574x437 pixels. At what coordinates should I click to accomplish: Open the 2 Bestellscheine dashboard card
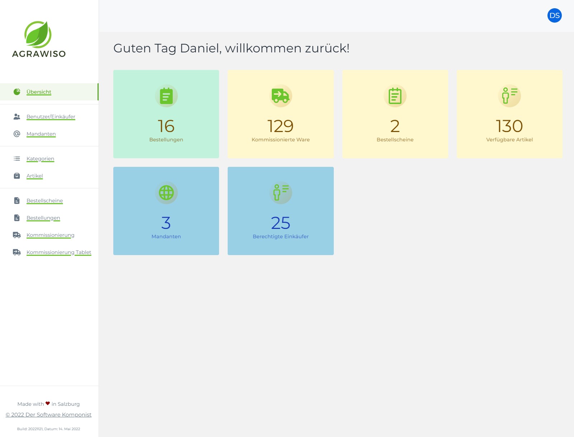pyautogui.click(x=395, y=114)
